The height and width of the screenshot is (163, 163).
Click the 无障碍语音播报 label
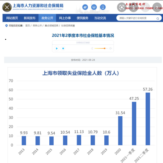pos(83,43)
